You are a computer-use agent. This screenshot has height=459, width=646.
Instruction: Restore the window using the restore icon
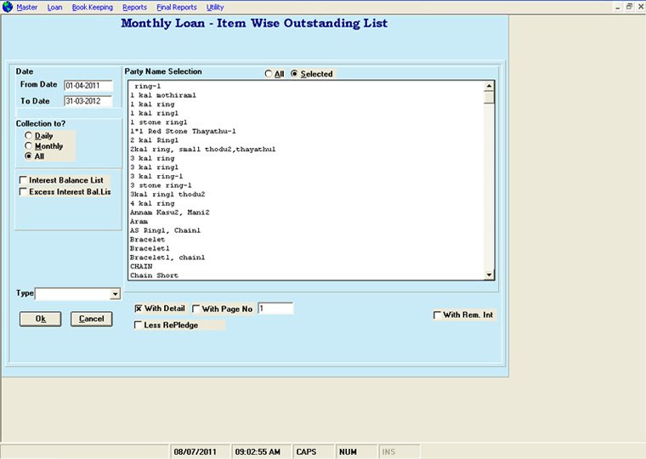[629, 6]
